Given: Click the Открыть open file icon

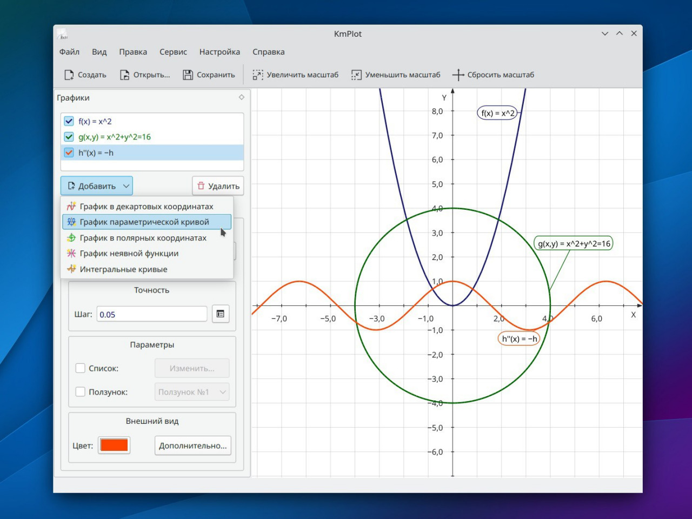Looking at the screenshot, I should coord(125,75).
